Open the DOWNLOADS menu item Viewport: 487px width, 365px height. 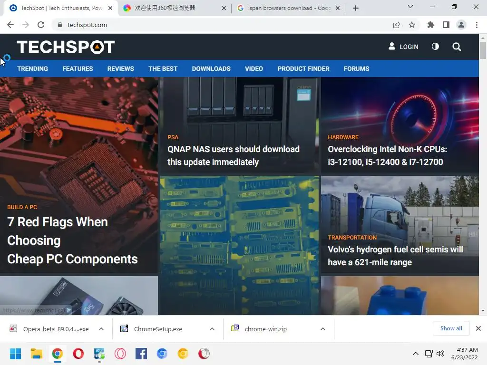tap(211, 68)
